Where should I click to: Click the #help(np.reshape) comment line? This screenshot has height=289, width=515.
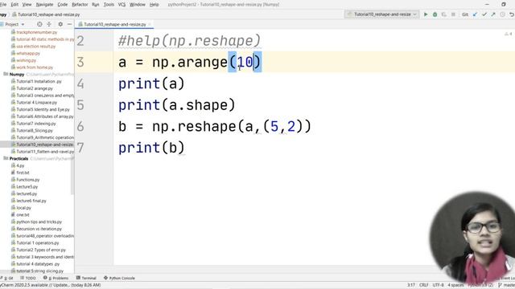tap(190, 41)
